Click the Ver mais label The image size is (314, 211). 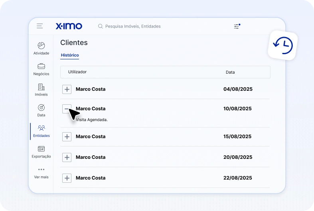point(41,177)
